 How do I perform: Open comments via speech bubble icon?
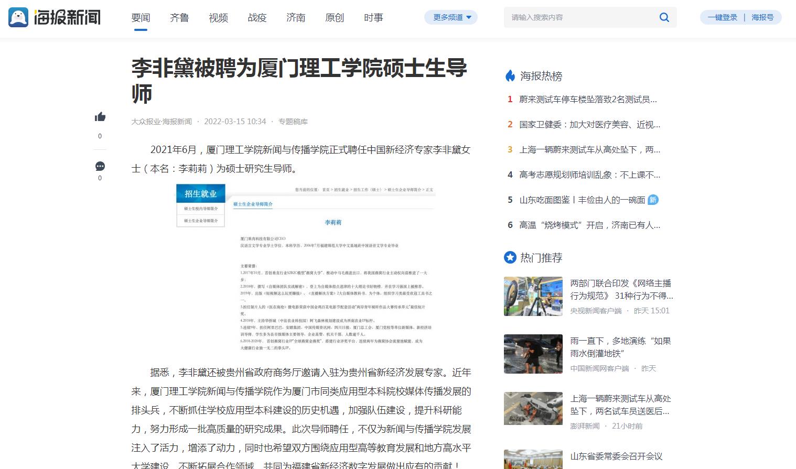click(100, 167)
